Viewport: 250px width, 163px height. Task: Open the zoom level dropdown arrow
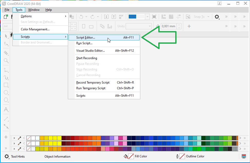coord(147,17)
